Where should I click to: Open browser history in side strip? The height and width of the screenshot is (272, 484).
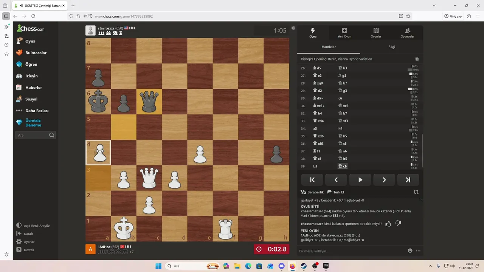point(6,45)
